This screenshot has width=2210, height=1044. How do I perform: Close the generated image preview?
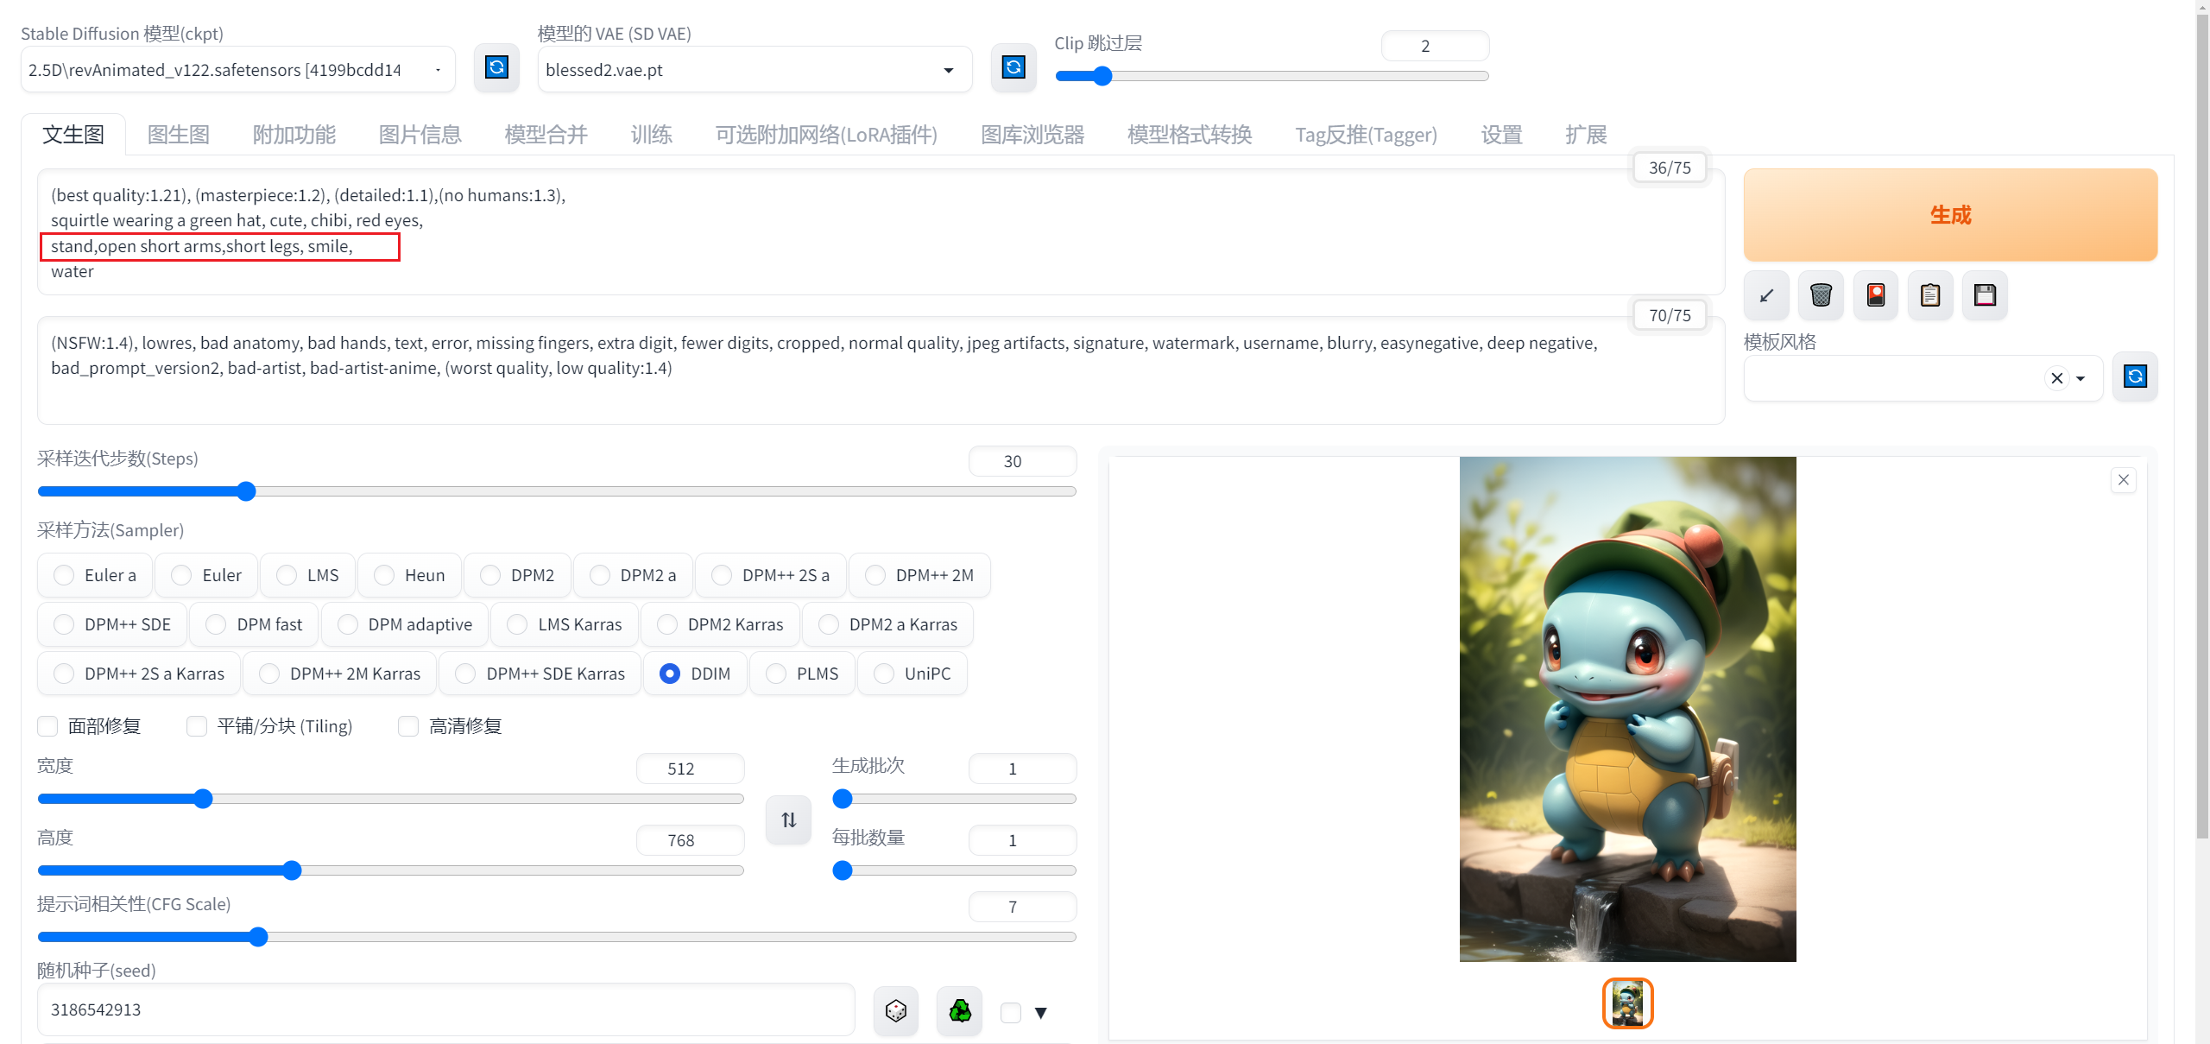point(2124,480)
